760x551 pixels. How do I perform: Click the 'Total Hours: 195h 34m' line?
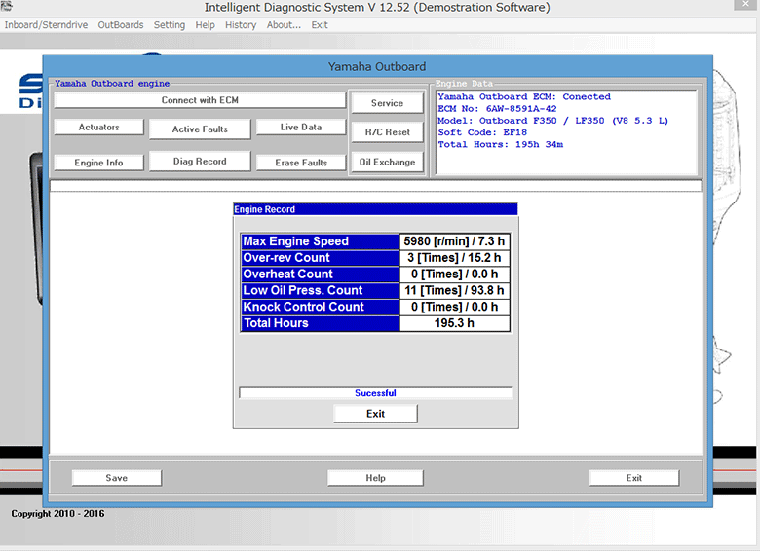[x=500, y=144]
